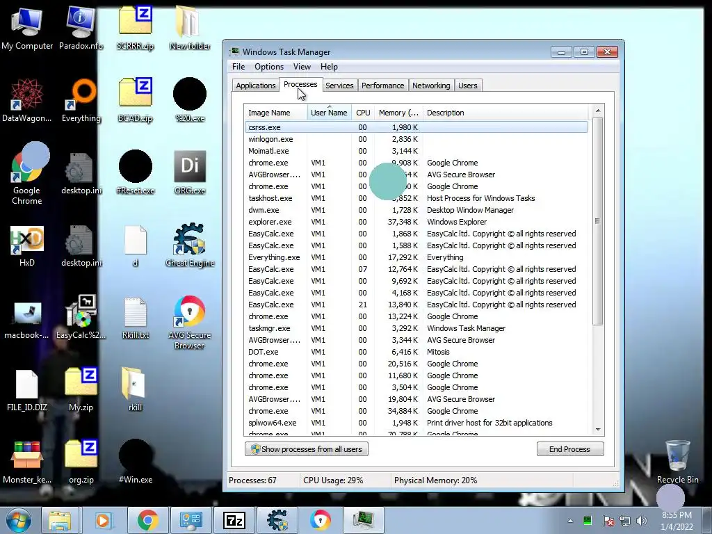This screenshot has height=534, width=712.
Task: Select the taskmgr.exe process row
Action: coord(416,328)
